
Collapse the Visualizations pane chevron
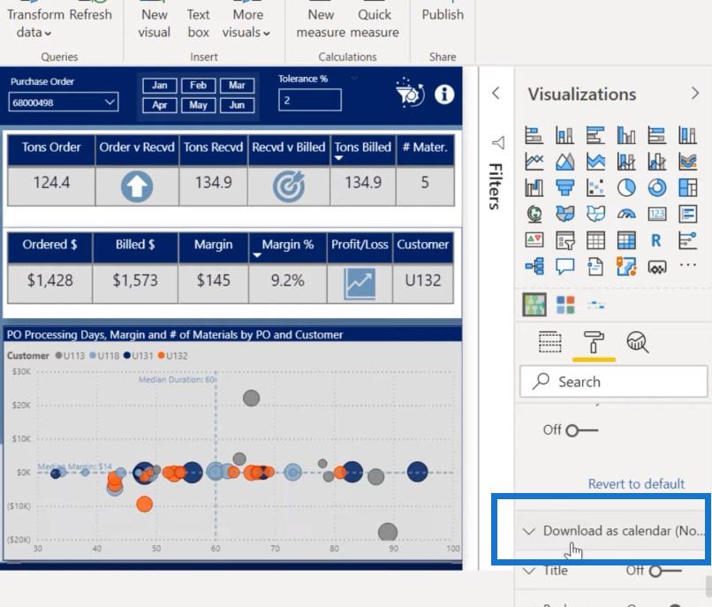(694, 93)
